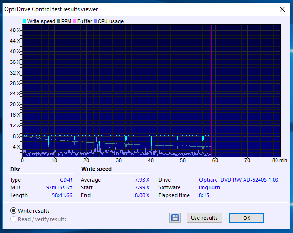Screen dimensions: 293x233
Task: Click the MID value 97m15s17f
Action: tap(59, 187)
